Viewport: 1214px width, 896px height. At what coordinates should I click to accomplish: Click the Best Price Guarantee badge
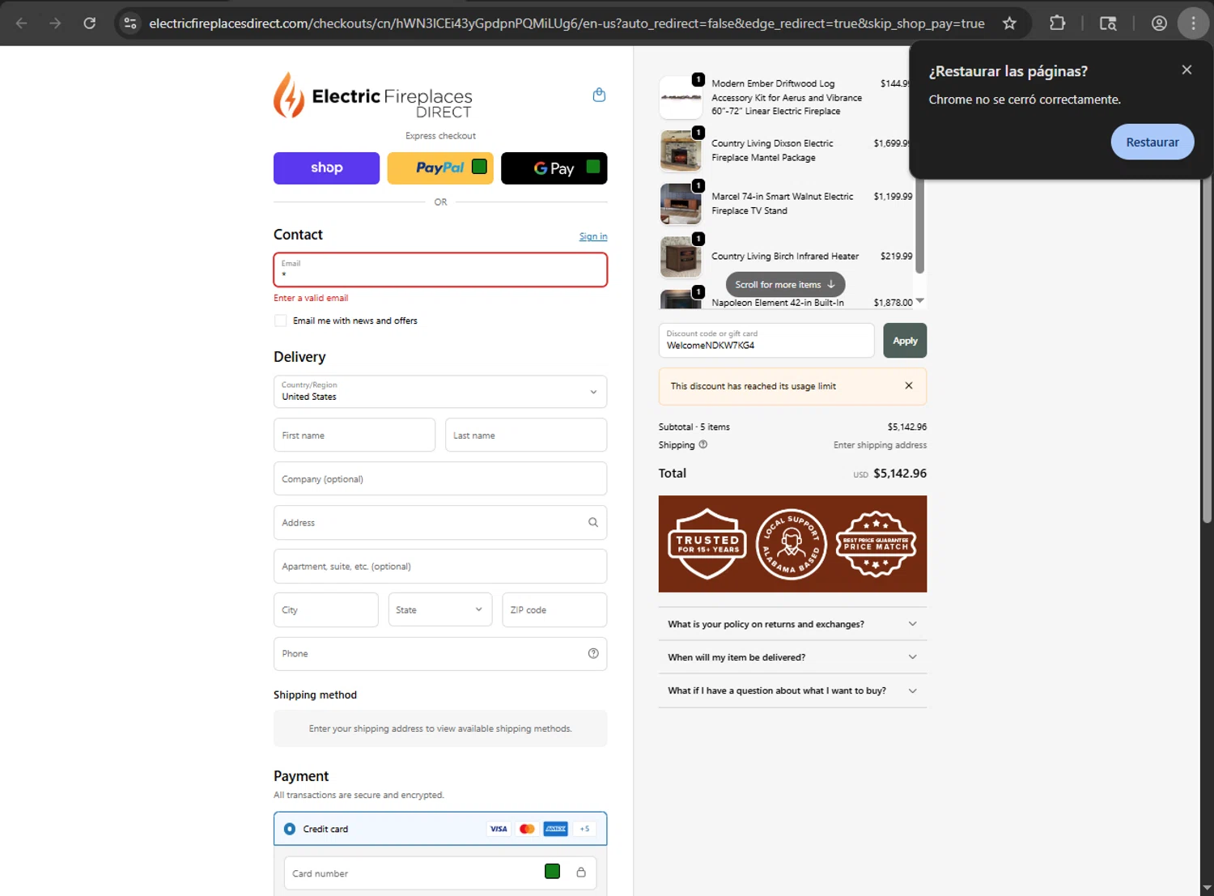(x=876, y=544)
